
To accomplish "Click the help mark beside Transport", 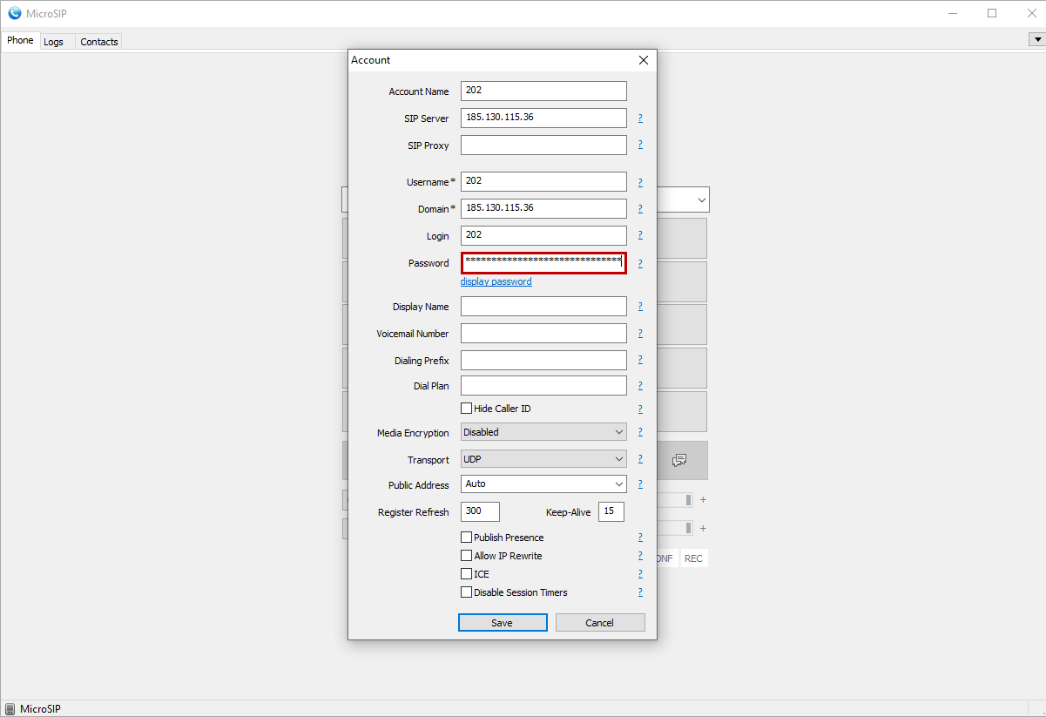I will [x=640, y=459].
